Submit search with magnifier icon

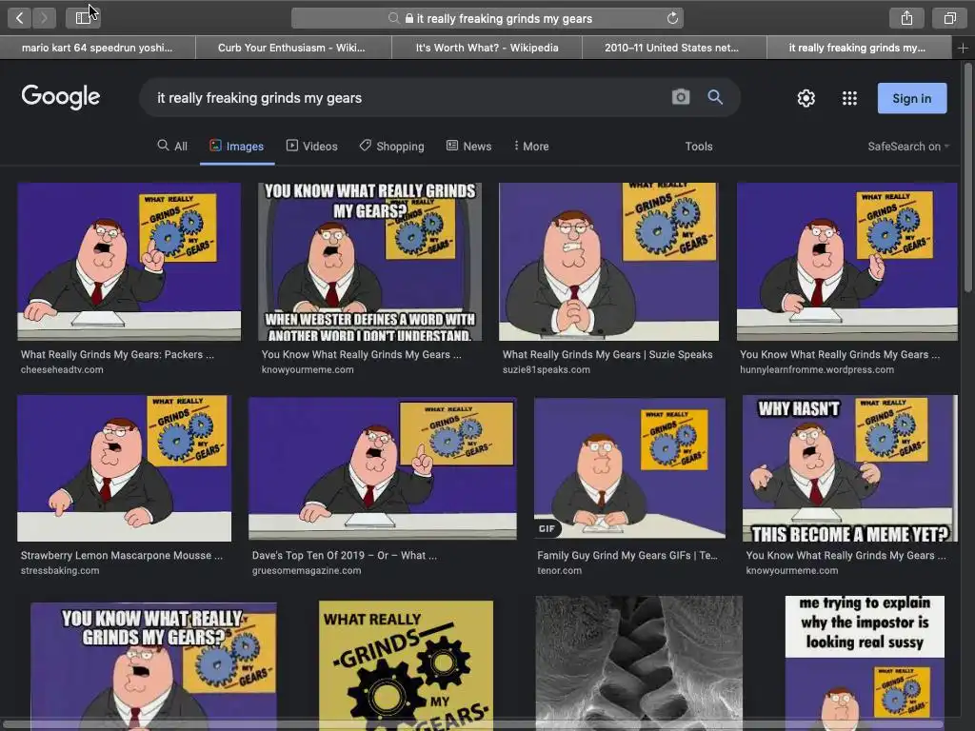[x=715, y=97]
